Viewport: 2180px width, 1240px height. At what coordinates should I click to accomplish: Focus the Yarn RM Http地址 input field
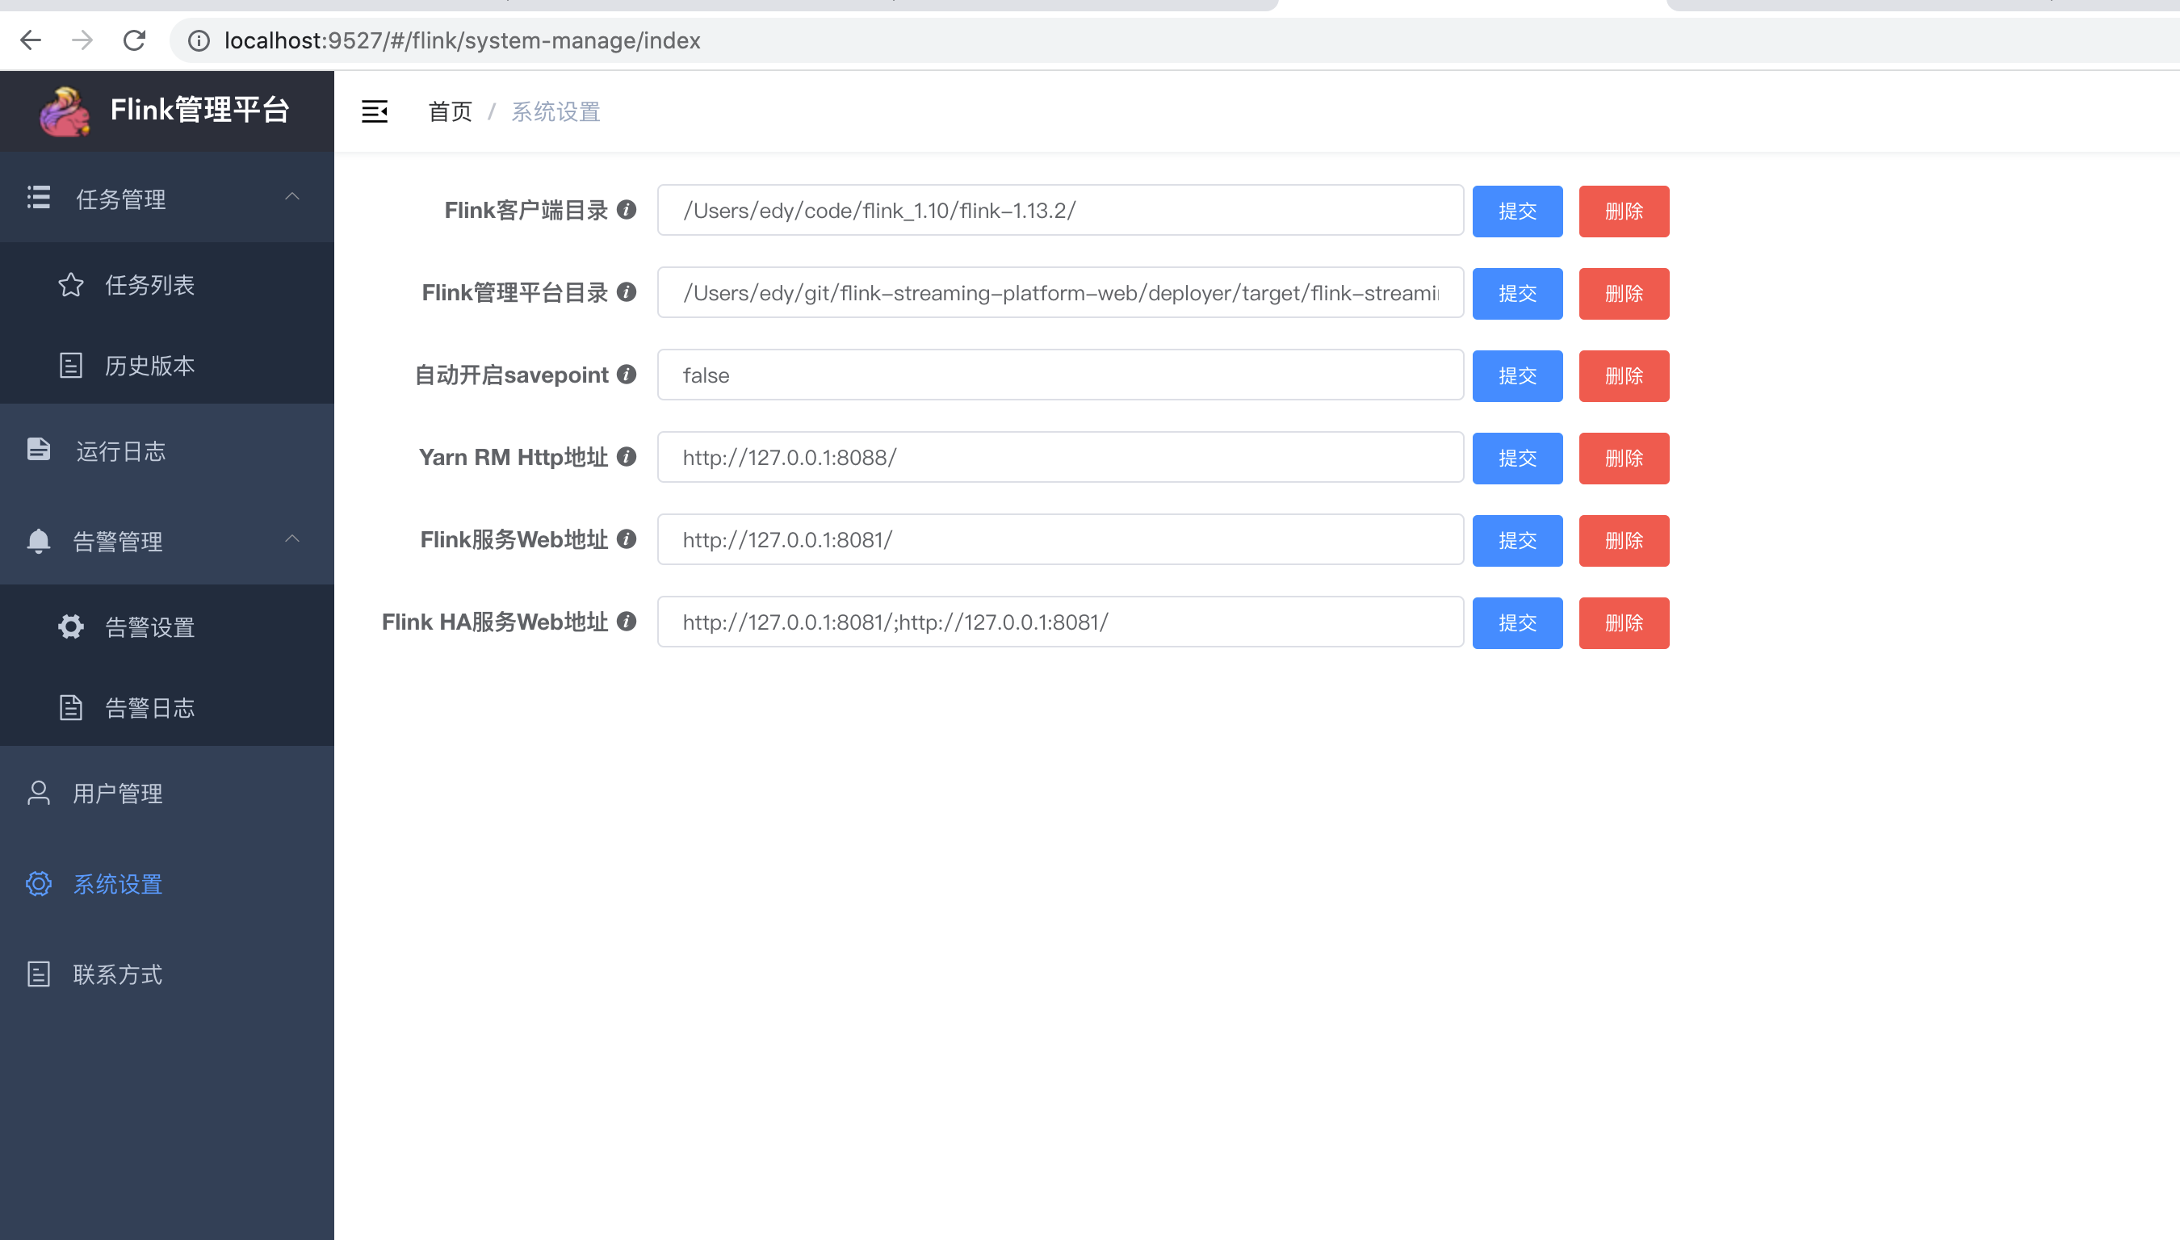[x=1060, y=458]
